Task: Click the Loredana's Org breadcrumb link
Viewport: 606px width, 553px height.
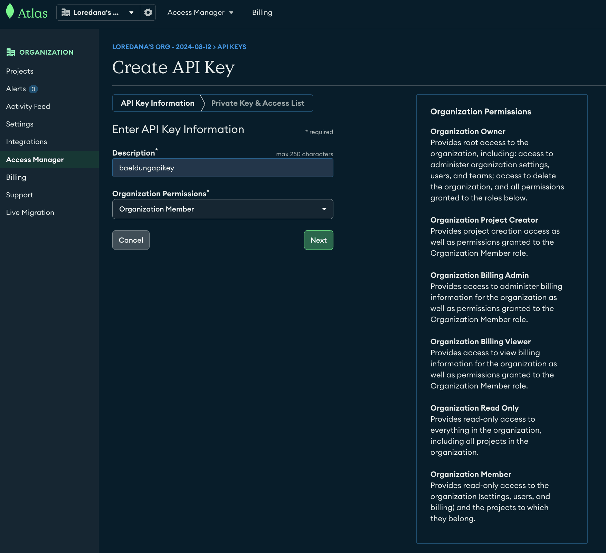Action: pos(162,47)
